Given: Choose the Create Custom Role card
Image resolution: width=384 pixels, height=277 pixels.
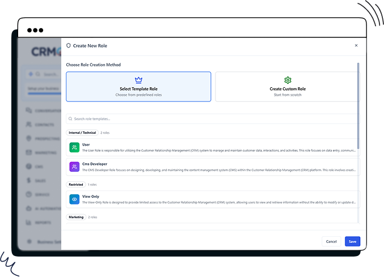Looking at the screenshot, I should pyautogui.click(x=288, y=87).
